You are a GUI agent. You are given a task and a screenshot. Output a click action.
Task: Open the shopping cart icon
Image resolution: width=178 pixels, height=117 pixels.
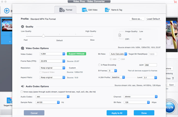coord(175,2)
